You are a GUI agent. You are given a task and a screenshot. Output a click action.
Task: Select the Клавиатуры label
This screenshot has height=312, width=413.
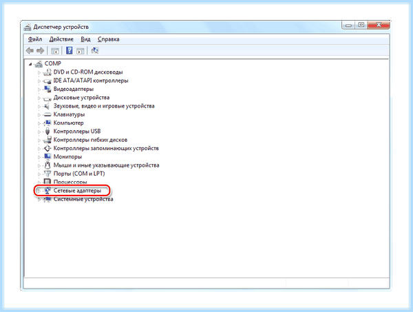click(x=70, y=114)
